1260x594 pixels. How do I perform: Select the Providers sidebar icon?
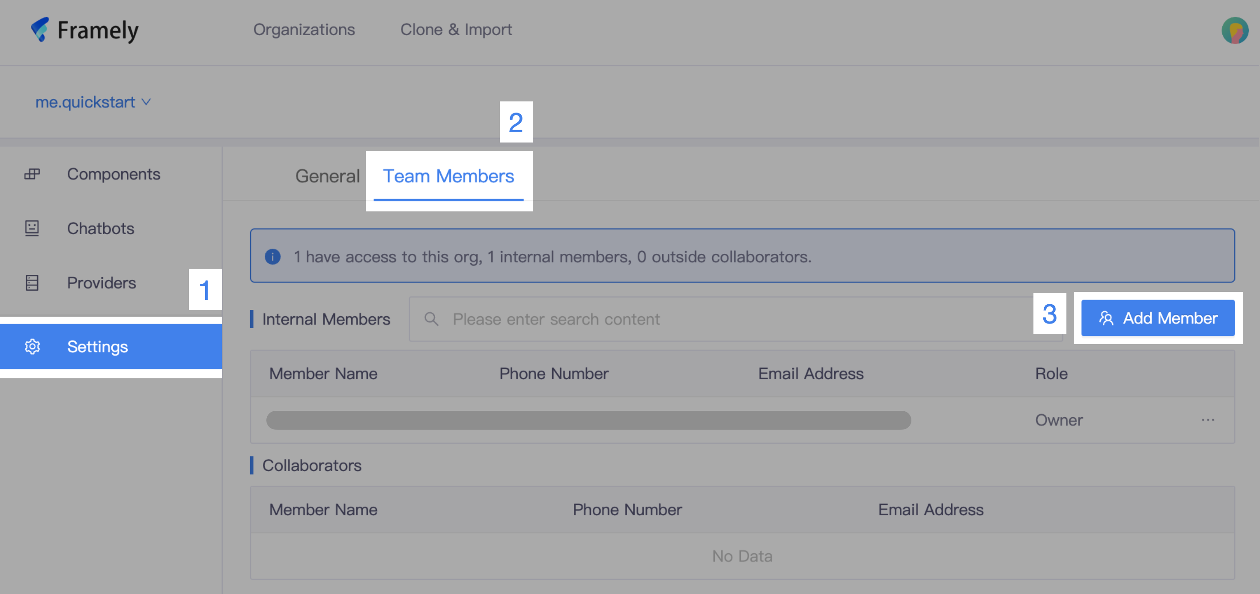pos(31,282)
